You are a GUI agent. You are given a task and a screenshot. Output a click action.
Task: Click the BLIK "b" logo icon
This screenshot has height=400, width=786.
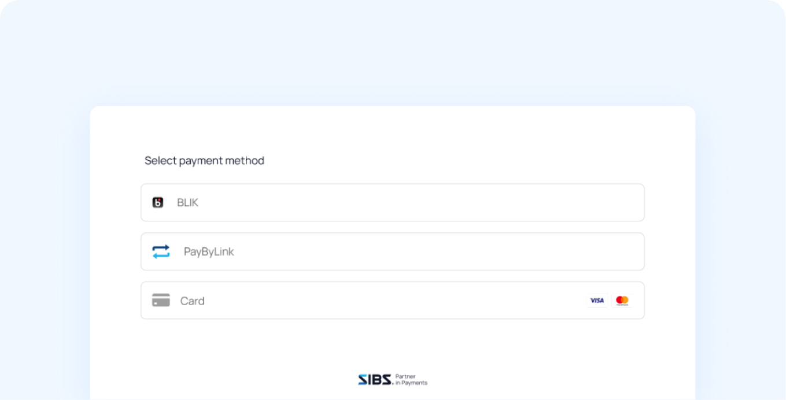pos(158,202)
